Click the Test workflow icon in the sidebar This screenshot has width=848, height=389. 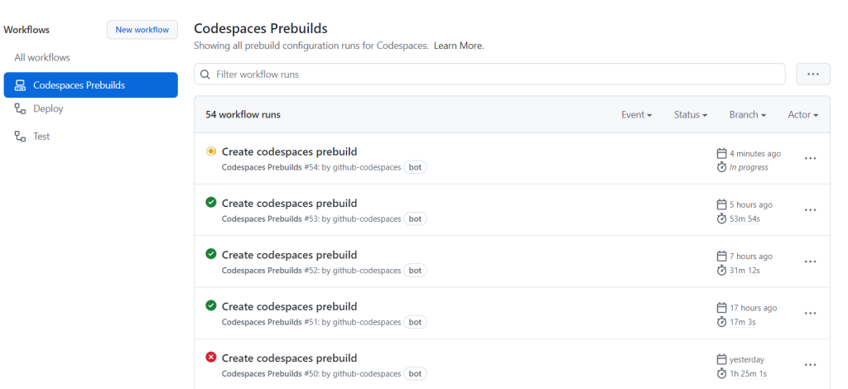21,136
